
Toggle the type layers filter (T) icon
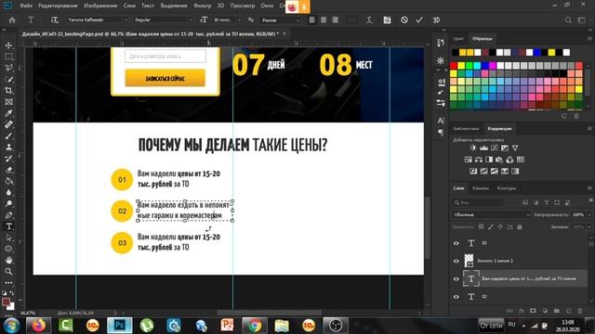547,202
